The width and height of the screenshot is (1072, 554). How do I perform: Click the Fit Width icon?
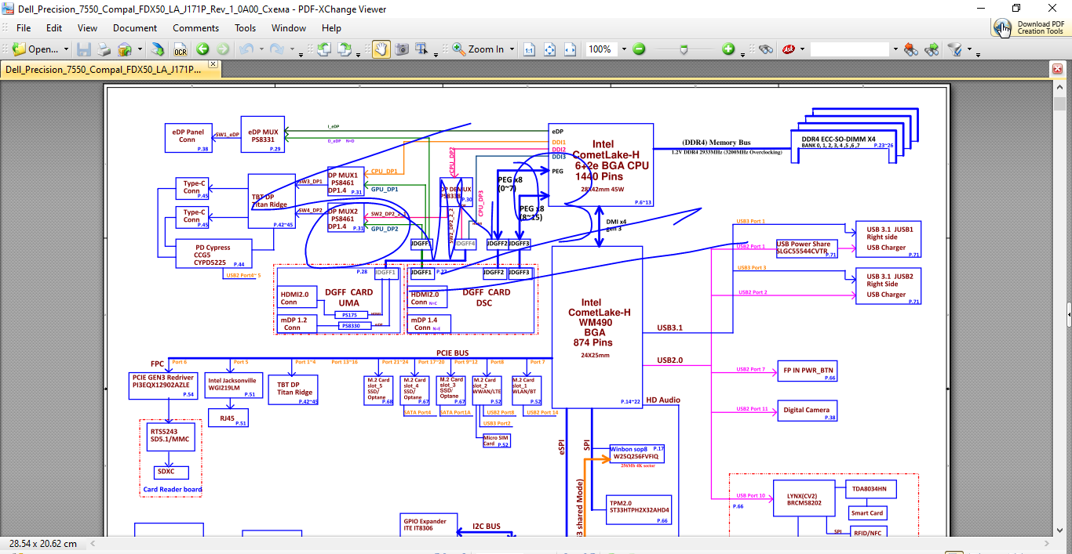pos(571,49)
